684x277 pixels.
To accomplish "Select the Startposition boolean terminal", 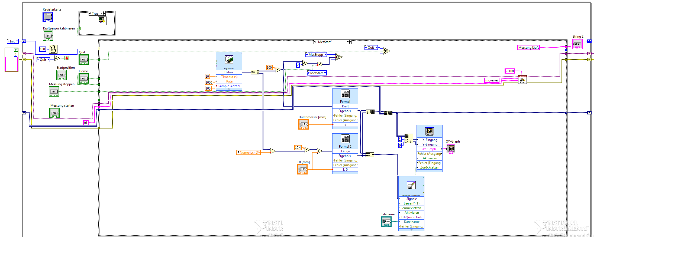I will [62, 75].
